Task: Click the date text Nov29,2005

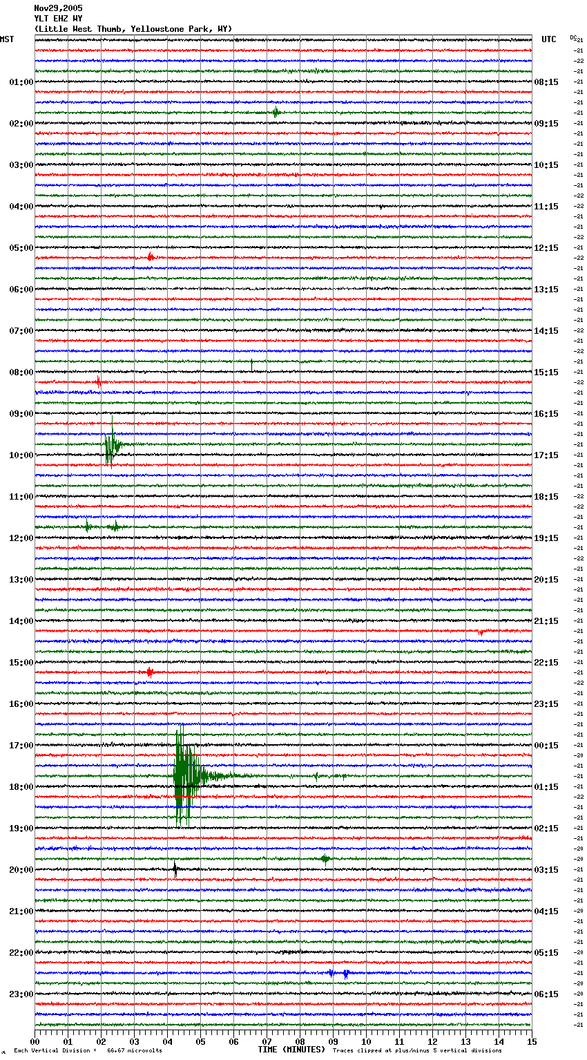Action: click(58, 8)
